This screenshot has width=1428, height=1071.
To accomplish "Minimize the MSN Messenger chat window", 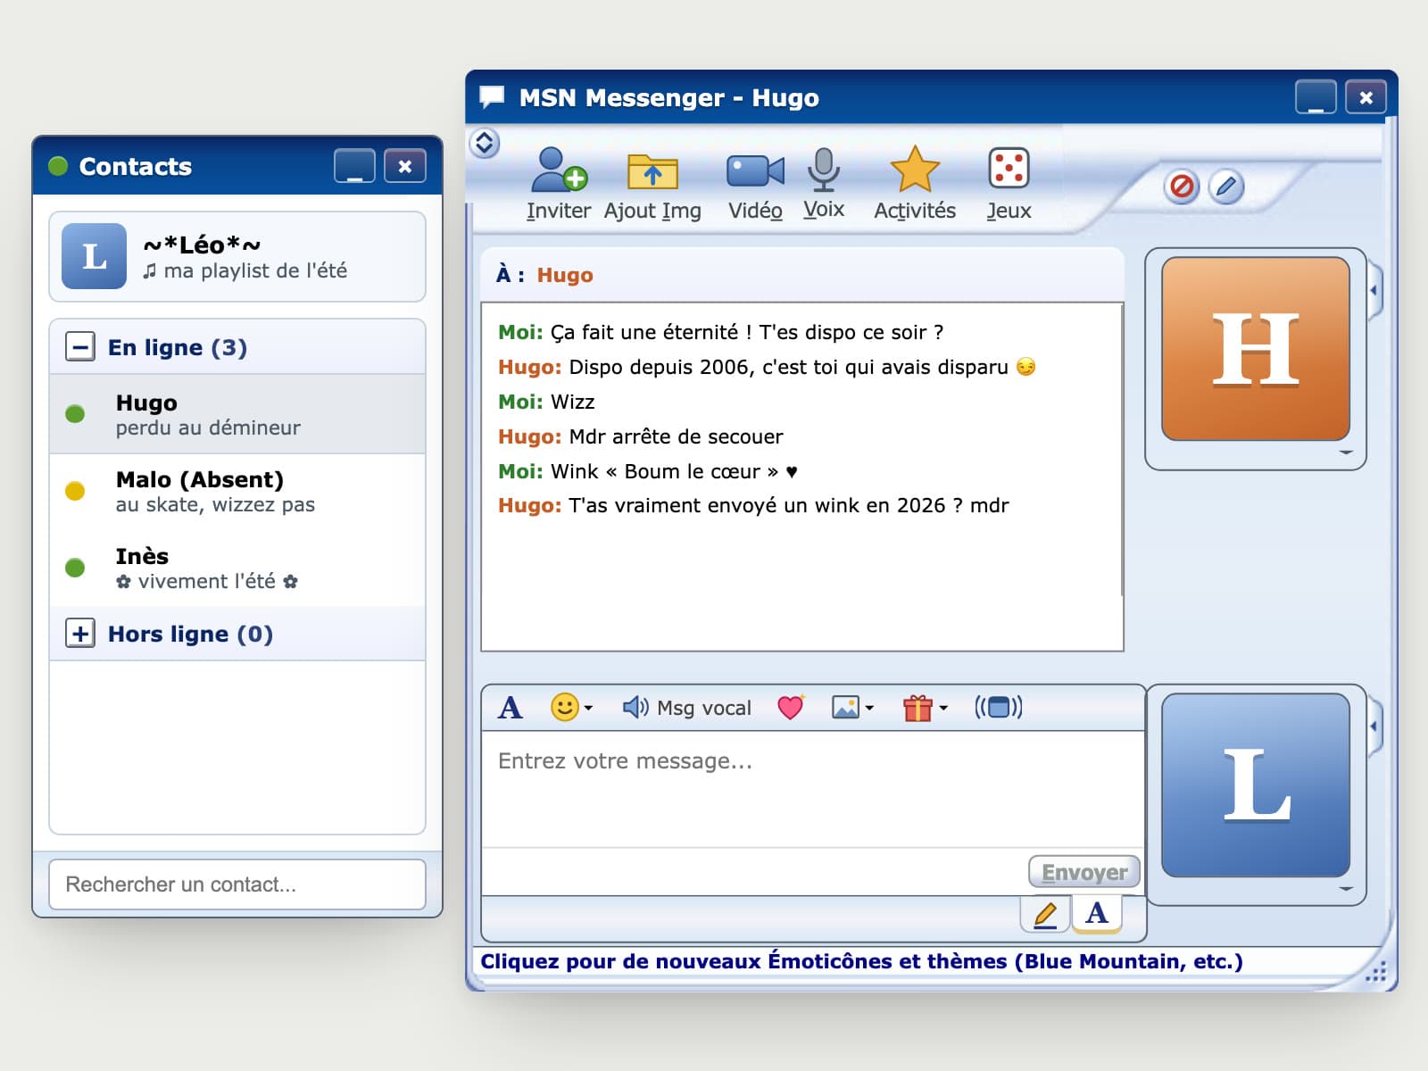I will [x=1316, y=97].
